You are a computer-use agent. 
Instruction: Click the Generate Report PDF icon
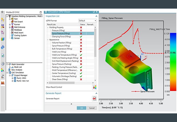94,98
